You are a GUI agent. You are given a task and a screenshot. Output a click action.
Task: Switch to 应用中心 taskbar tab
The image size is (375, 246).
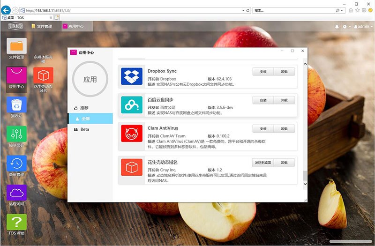77,26
